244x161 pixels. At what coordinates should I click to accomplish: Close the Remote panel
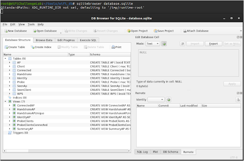point(241,93)
